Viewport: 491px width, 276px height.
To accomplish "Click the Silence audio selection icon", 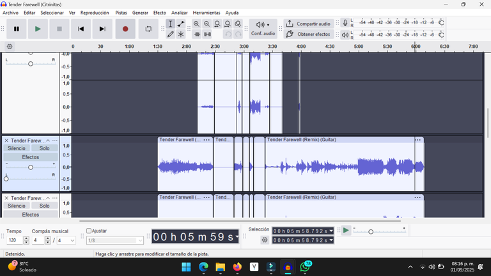I will point(207,34).
